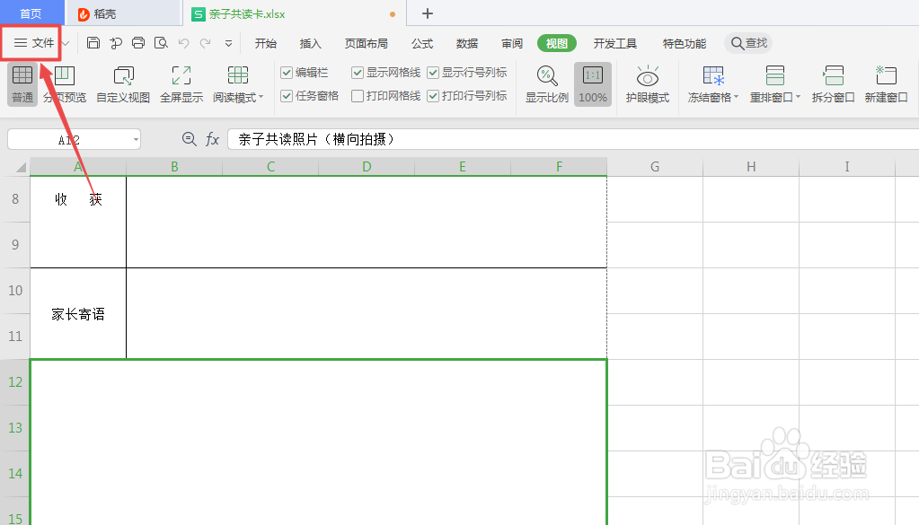Select column G header
Viewport: 919px width, 525px height.
click(x=655, y=167)
